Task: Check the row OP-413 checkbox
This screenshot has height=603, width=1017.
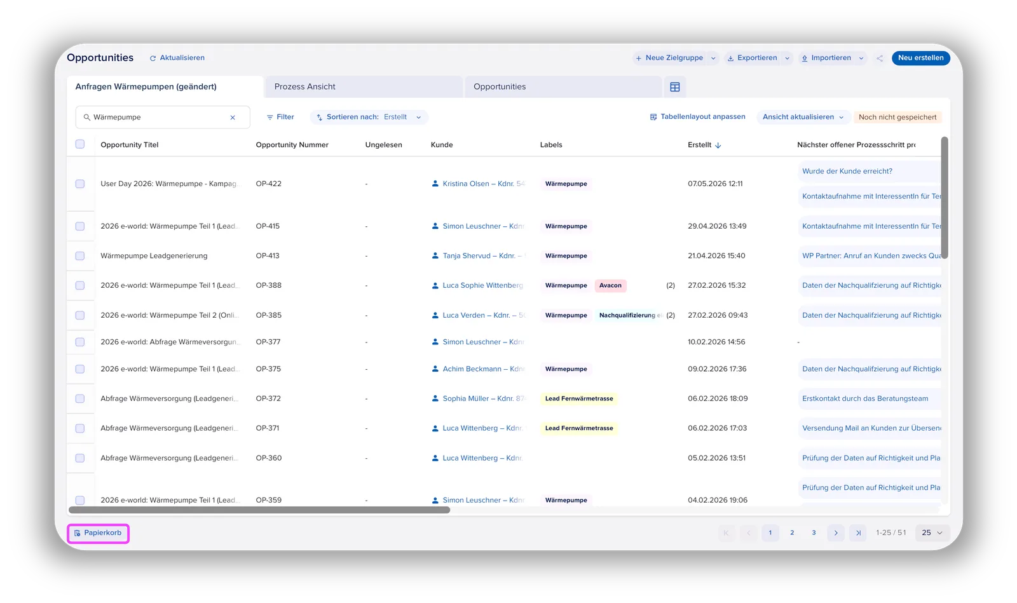Action: click(80, 256)
